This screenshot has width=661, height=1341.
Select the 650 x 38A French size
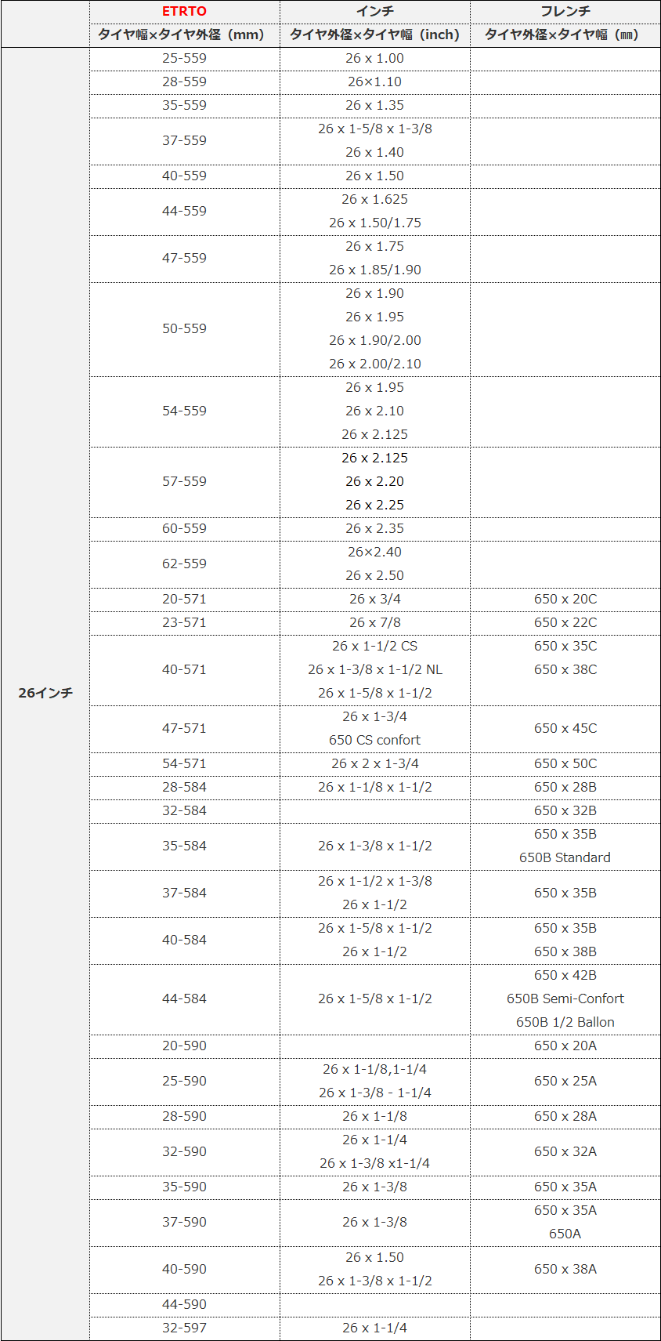565,1269
